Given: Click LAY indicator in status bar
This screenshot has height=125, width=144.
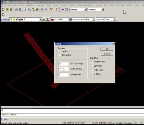Looking at the screenshot, I should pyautogui.click(x=96, y=123).
